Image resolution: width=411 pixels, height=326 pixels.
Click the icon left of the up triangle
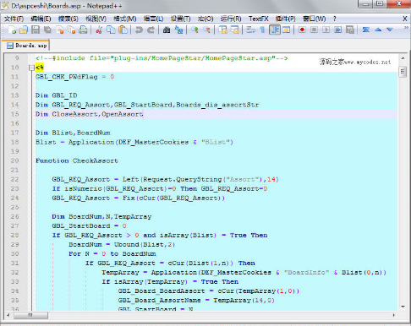coord(366,30)
